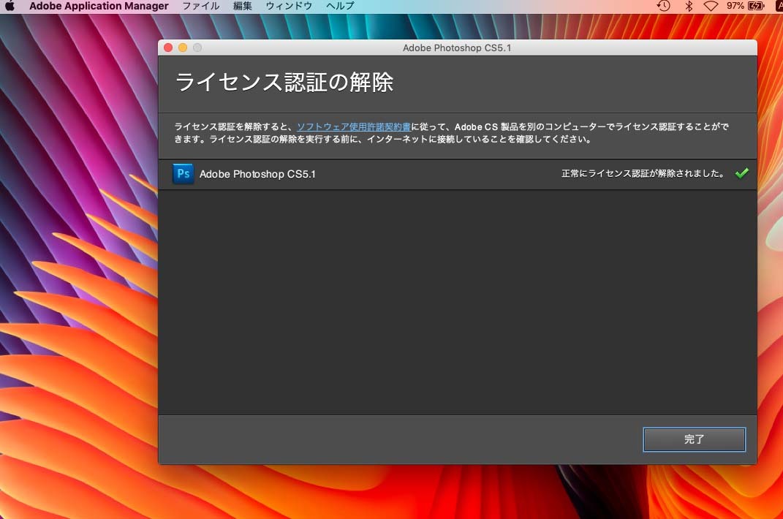Screen dimensions: 783x519
Task: Open the Adobe Application Manager menu
Action: tap(99, 6)
